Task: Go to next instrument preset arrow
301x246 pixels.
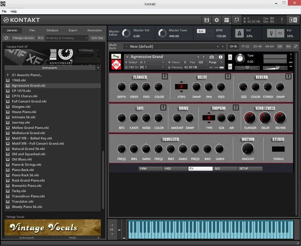Action: click(x=204, y=57)
